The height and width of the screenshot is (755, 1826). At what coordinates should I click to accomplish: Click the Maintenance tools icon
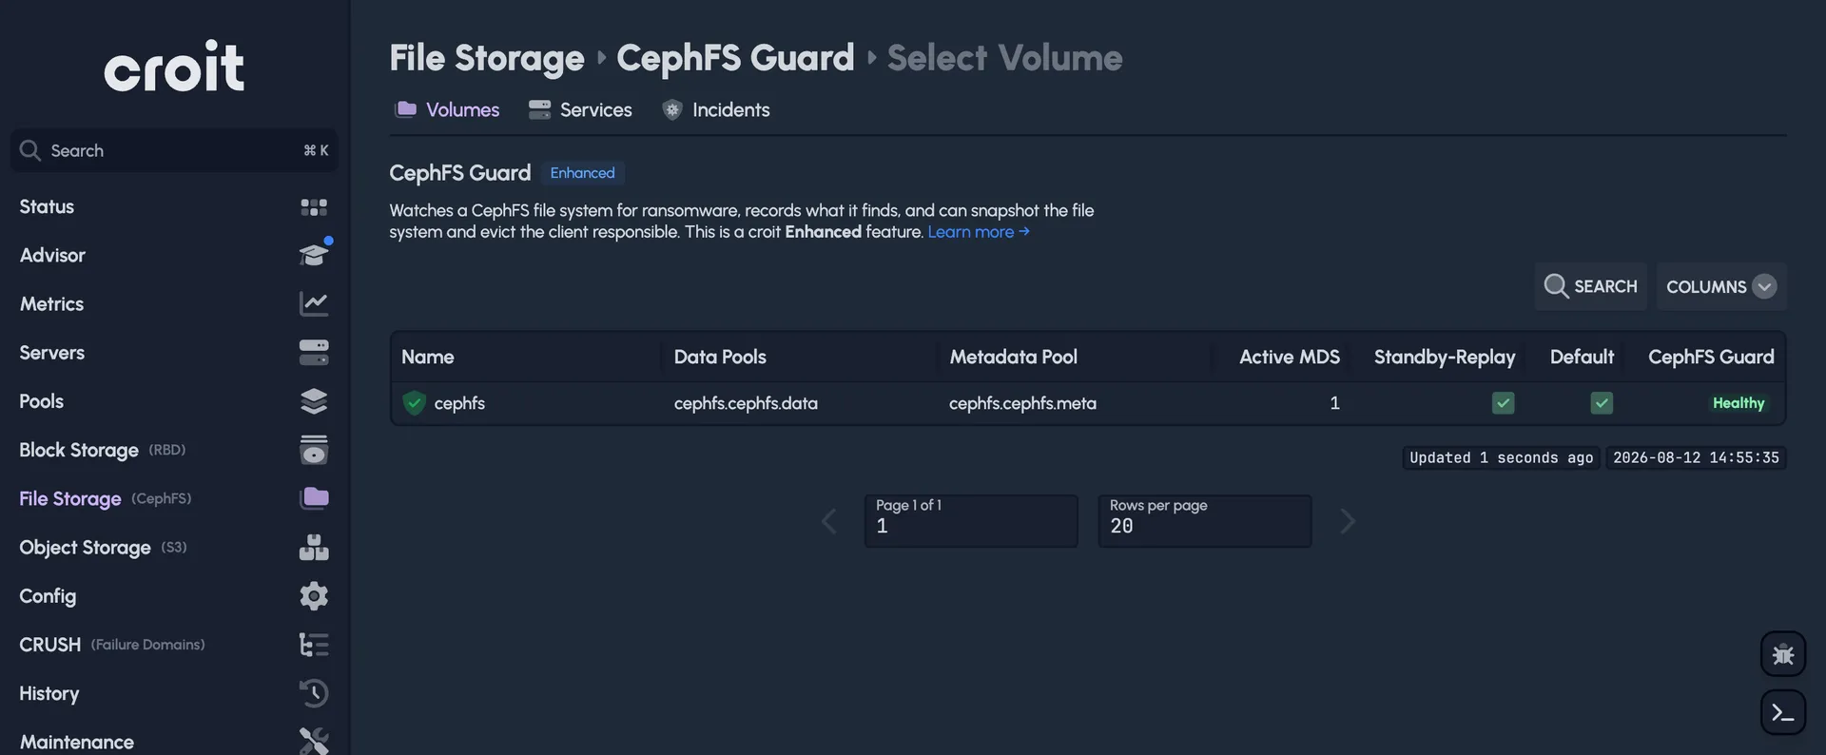point(314,741)
